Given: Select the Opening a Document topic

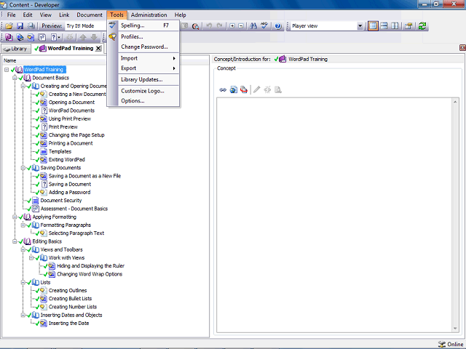Looking at the screenshot, I should click(x=71, y=103).
